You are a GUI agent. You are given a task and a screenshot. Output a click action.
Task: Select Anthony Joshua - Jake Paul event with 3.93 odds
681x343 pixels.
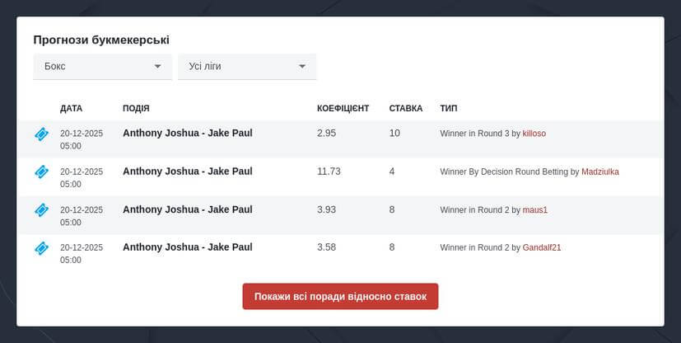pos(188,209)
